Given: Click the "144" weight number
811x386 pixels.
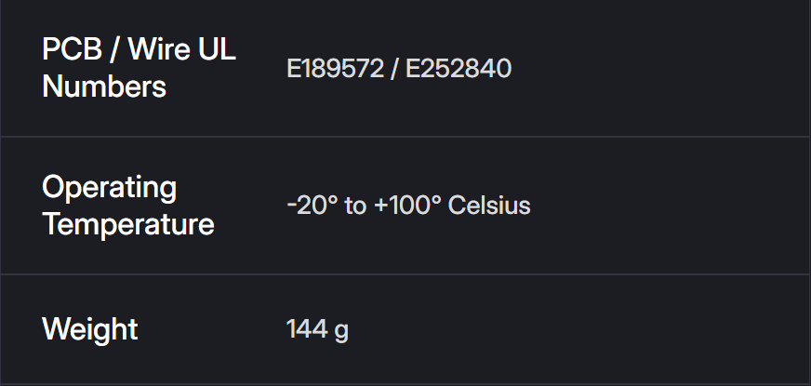Looking at the screenshot, I should (305, 329).
